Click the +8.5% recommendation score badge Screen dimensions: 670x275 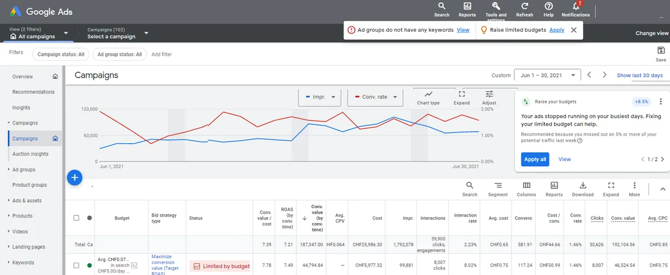(x=642, y=102)
